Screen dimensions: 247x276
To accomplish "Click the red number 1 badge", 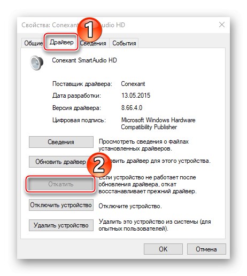I will 90,29.
